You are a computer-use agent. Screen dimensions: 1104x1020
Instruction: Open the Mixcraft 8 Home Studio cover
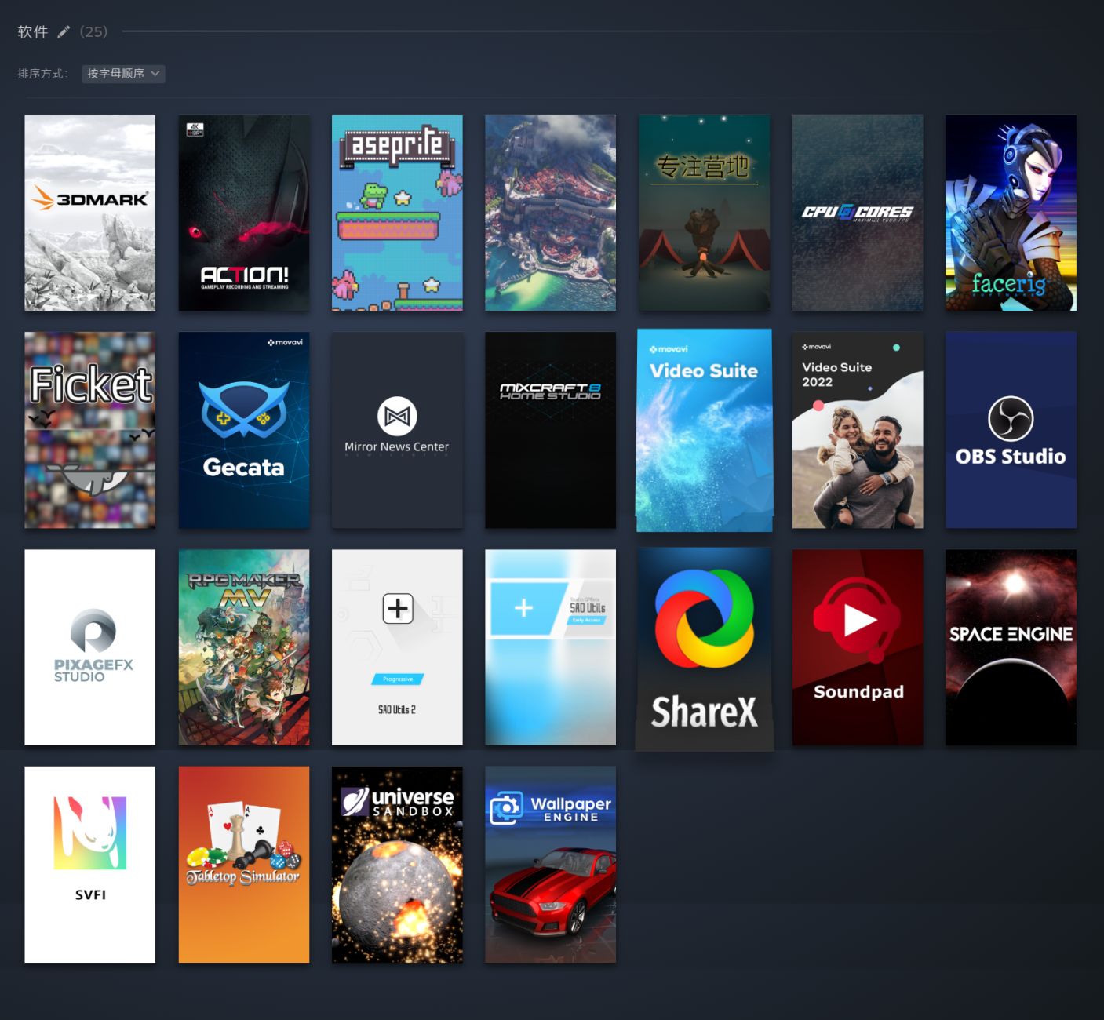tap(551, 430)
